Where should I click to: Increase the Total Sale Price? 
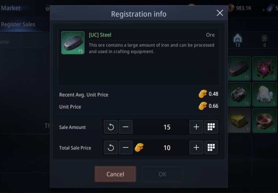coord(196,147)
